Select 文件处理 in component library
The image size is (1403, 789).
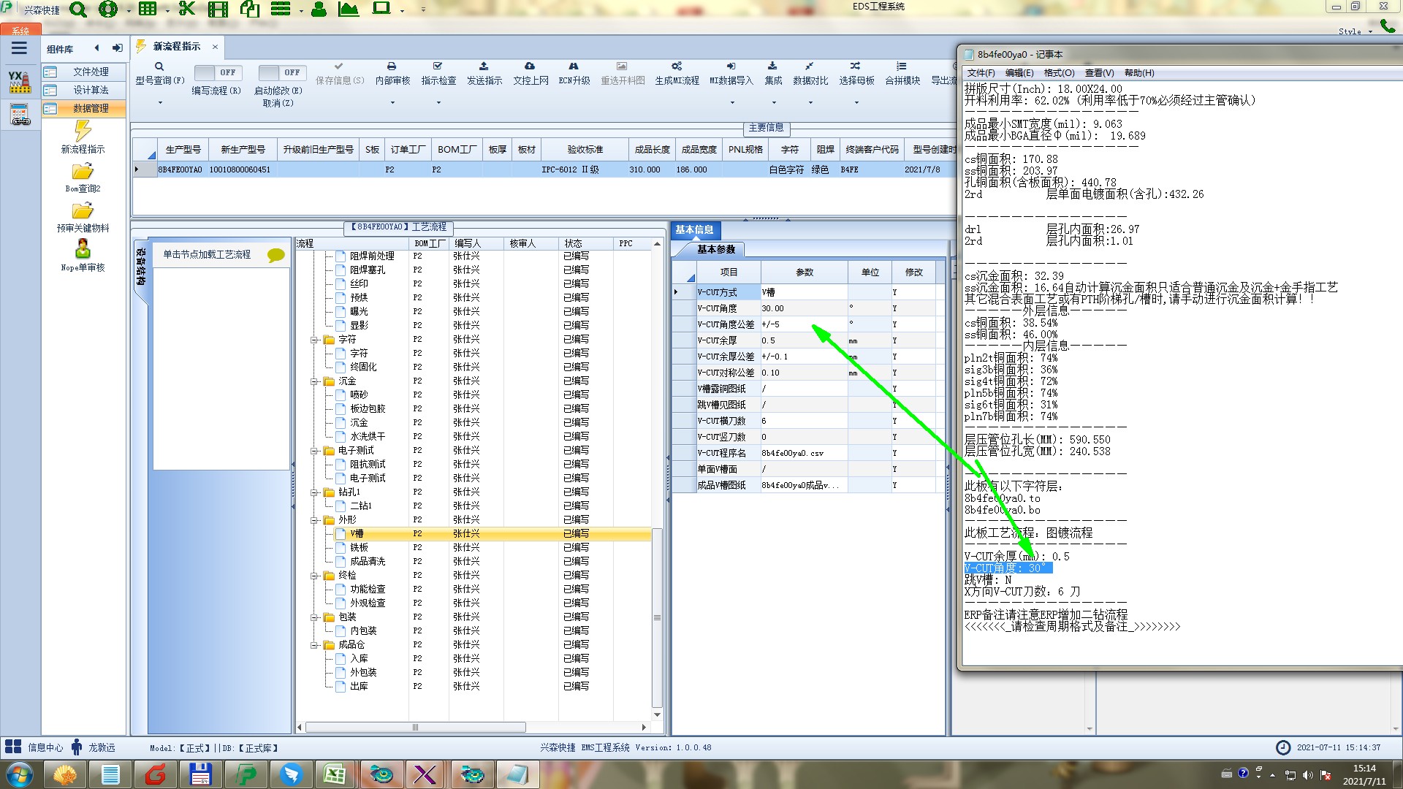84,72
